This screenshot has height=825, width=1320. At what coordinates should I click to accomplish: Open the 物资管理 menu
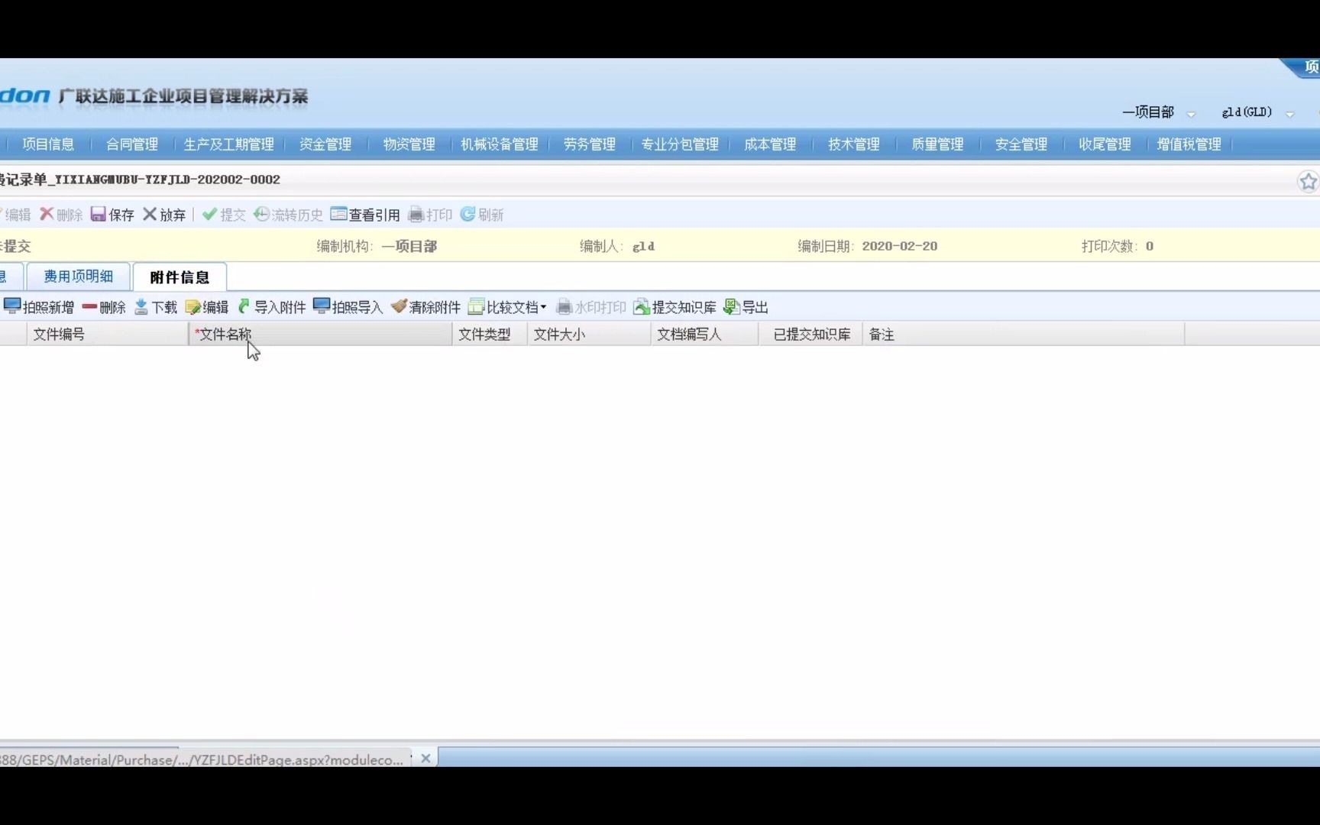[409, 144]
